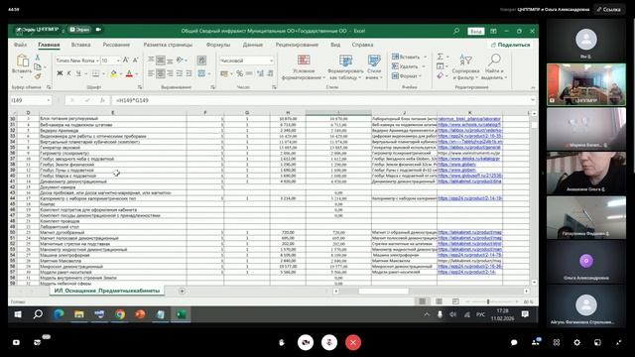Click the Insert Function fx icon
This screenshot has width=635, height=357.
click(103, 100)
